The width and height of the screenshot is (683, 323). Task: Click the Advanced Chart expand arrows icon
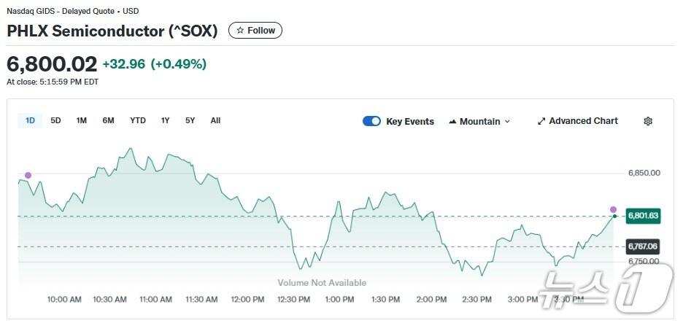(541, 121)
